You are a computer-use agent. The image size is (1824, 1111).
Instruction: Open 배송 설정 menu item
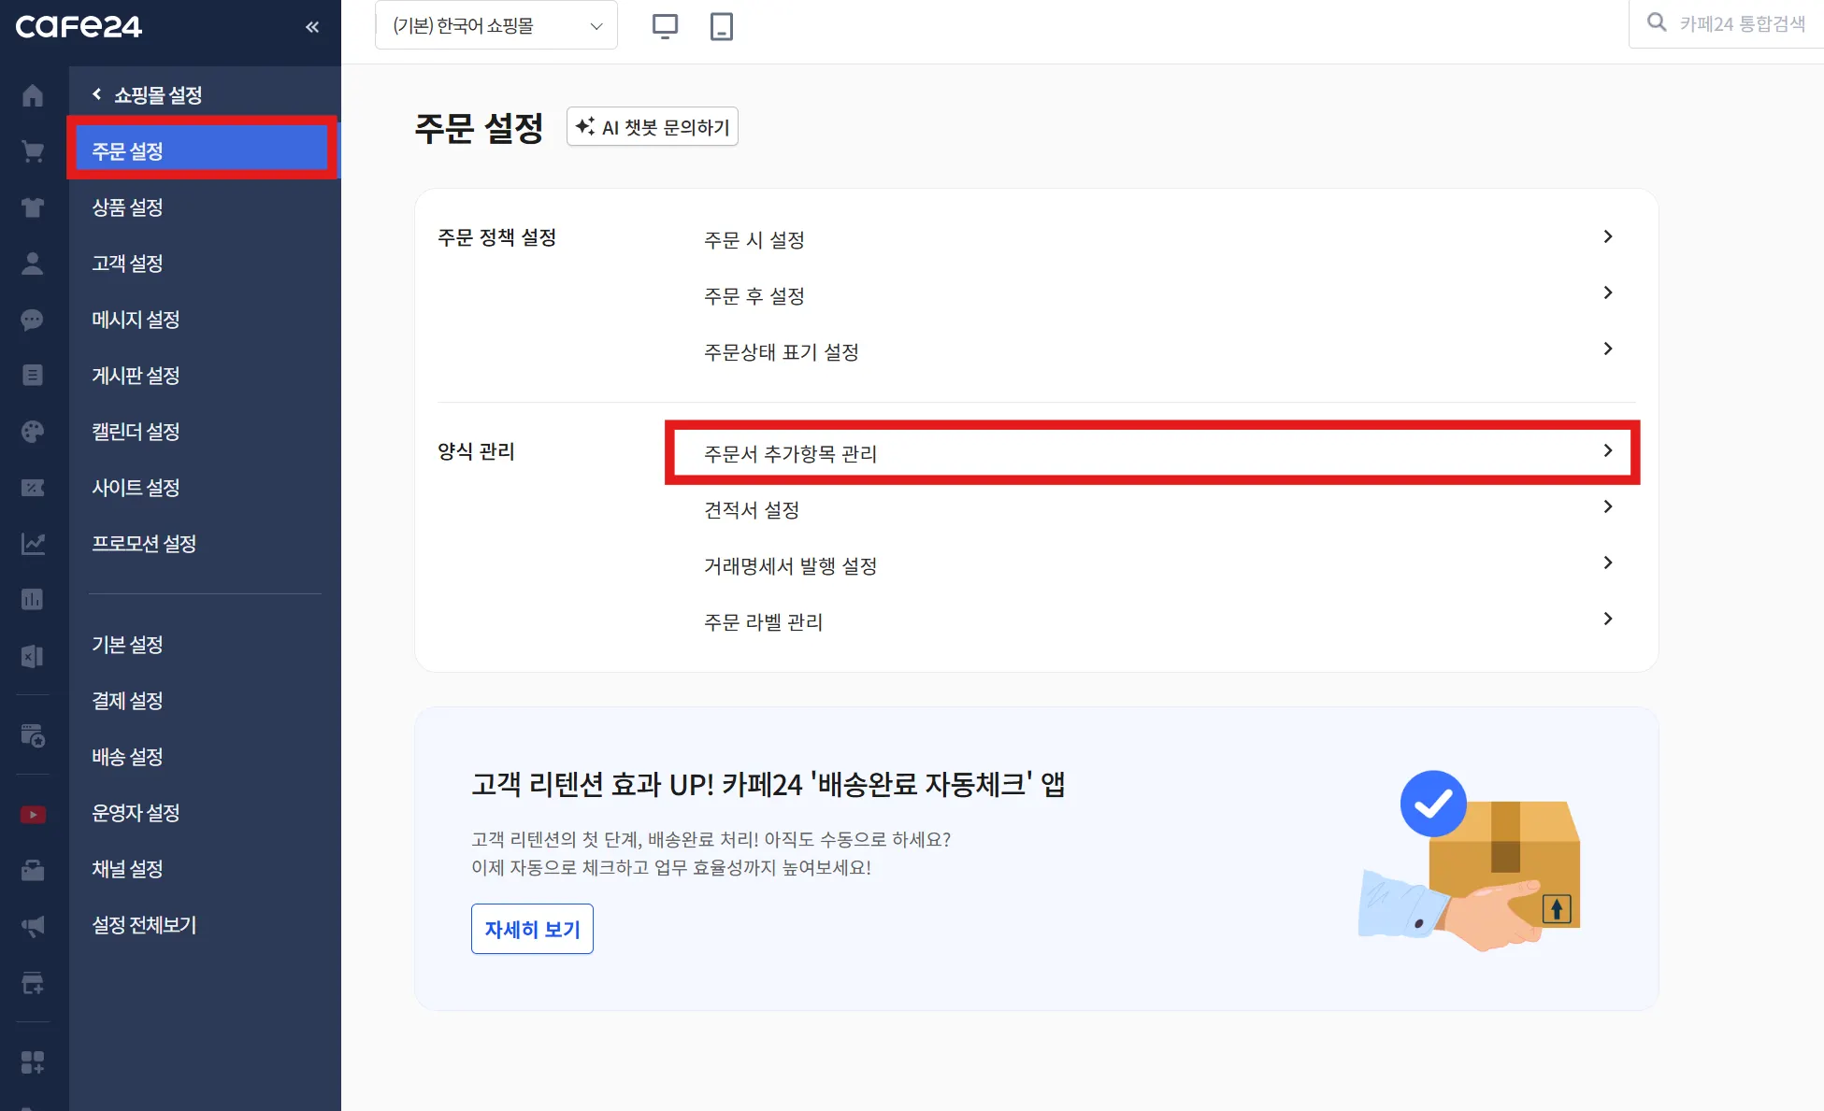click(x=128, y=757)
